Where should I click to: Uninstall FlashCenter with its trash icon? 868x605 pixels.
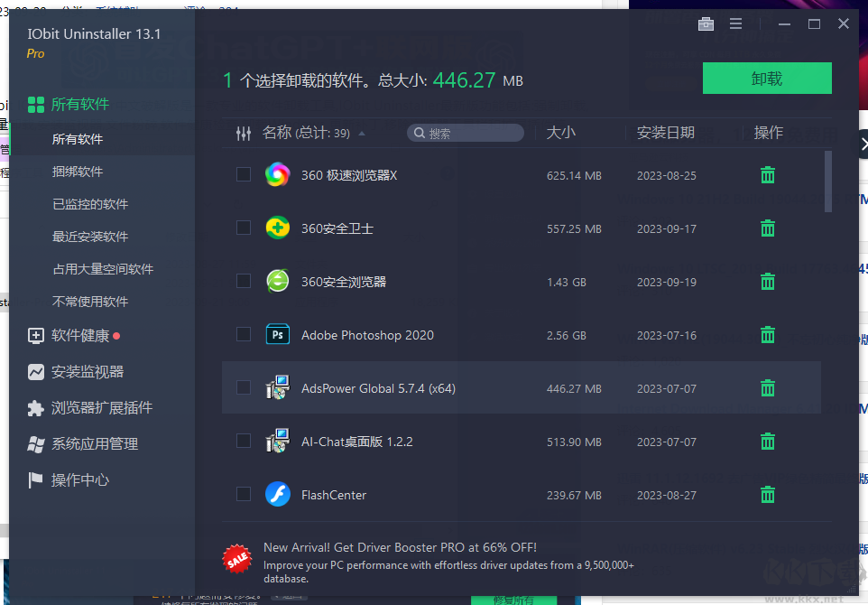click(768, 494)
